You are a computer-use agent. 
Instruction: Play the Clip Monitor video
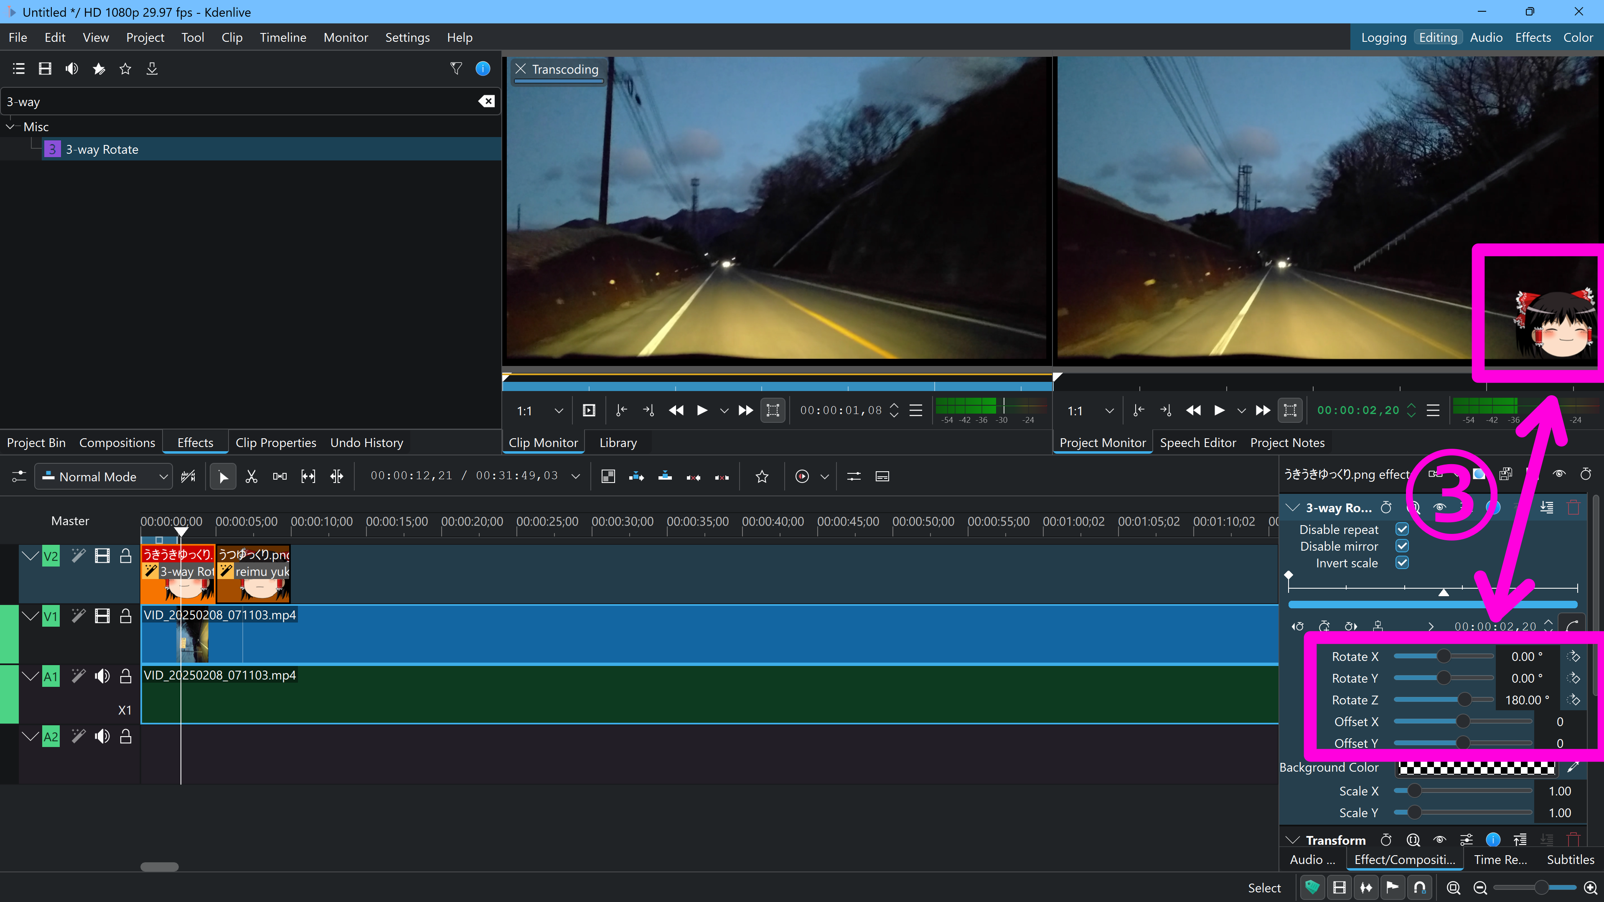(x=702, y=410)
